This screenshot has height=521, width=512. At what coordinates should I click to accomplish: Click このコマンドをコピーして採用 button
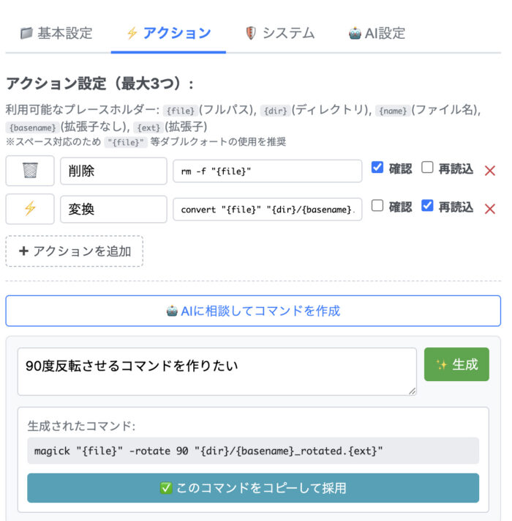[253, 488]
